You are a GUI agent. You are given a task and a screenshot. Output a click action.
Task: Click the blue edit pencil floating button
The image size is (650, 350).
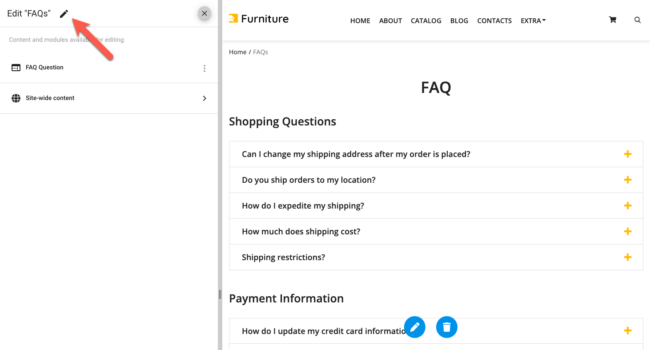(415, 327)
